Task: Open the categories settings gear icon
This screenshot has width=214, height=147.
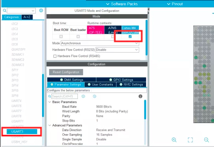Action: (x=41, y=11)
